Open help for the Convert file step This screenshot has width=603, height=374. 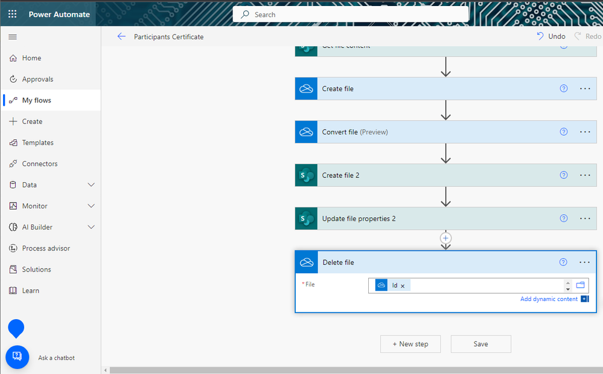(563, 132)
